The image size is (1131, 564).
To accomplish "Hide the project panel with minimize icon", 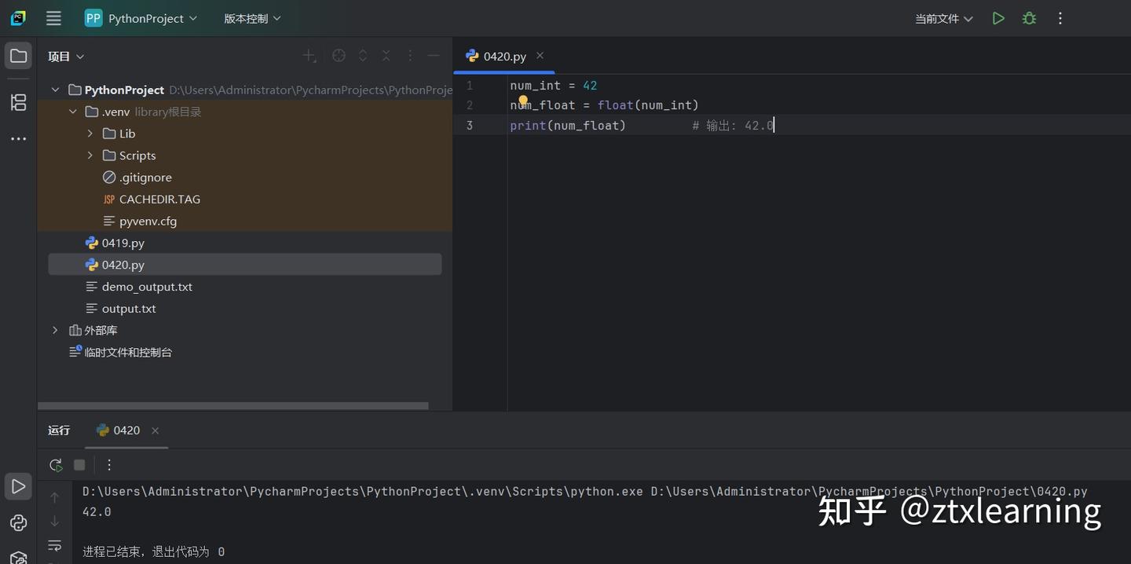I will click(x=434, y=56).
